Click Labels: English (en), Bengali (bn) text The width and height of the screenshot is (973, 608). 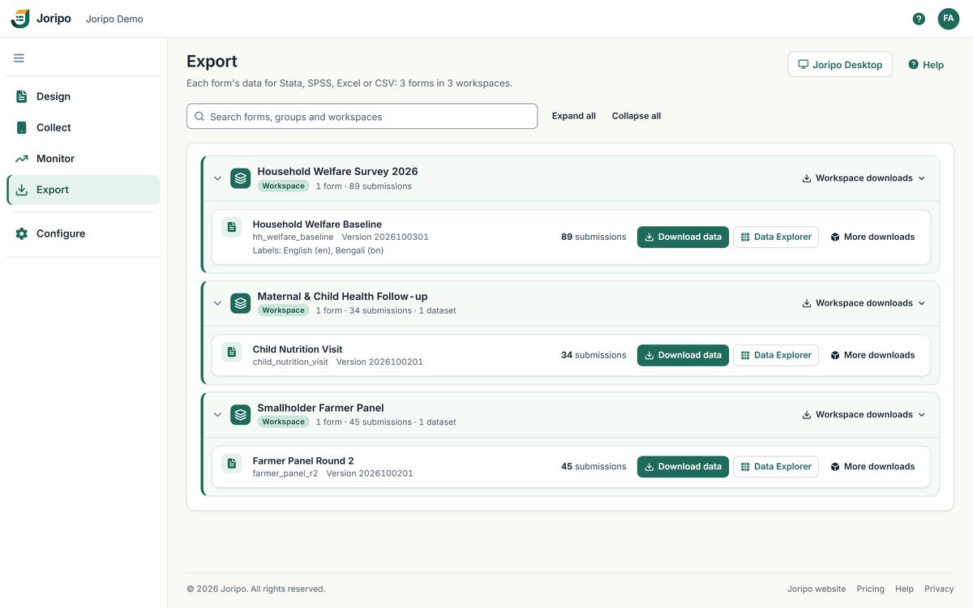[318, 250]
